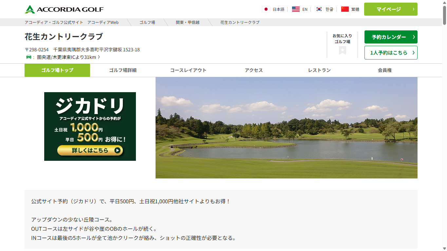Click the 1人予約はこちら button
The image size is (447, 251).
pyautogui.click(x=391, y=53)
